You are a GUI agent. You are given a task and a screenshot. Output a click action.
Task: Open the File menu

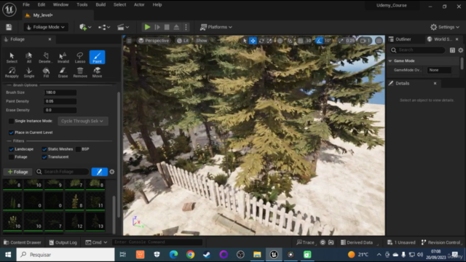coord(26,5)
